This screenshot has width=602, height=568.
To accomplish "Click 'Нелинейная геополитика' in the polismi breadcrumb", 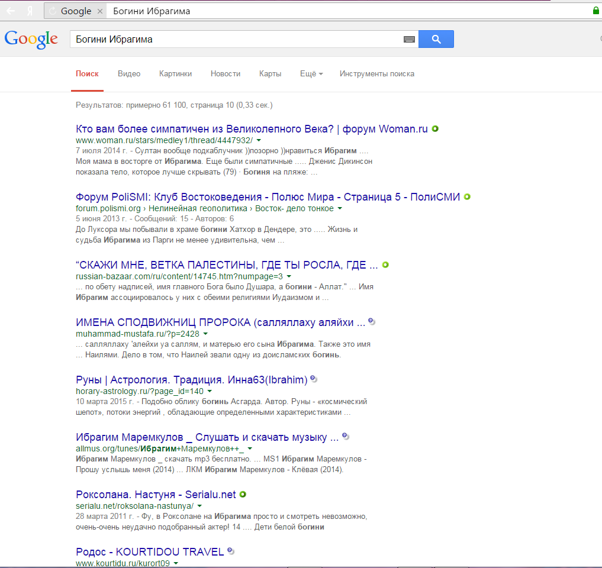I will point(198,208).
